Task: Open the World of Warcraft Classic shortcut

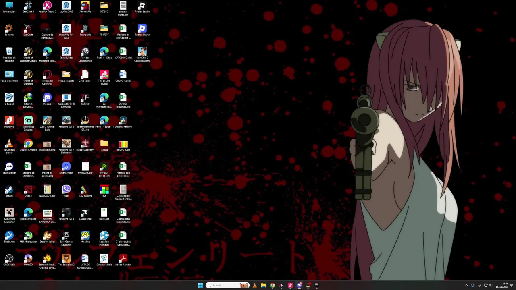Action: coord(28,54)
